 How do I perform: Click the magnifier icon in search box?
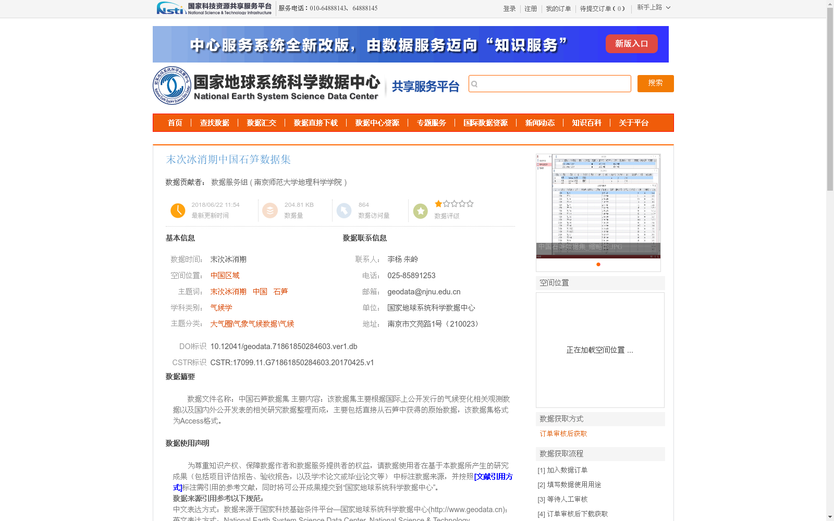pos(475,84)
